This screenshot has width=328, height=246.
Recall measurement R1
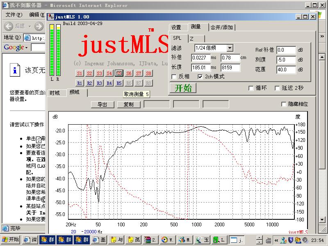coord(80,83)
